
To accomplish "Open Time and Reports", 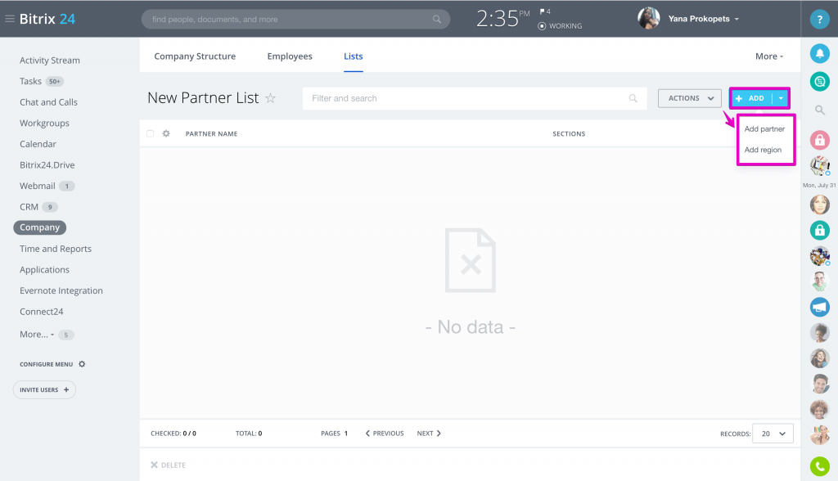I will [56, 249].
